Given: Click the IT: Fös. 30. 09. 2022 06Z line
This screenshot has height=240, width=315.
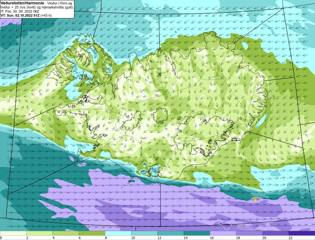Looking at the screenshot, I should pos(20,11).
